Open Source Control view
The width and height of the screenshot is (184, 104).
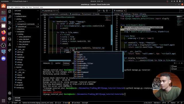(10, 23)
